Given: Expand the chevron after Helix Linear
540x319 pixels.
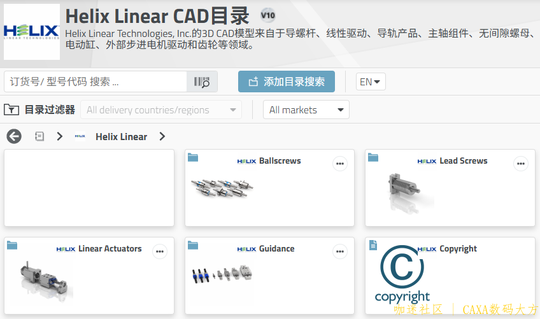Looking at the screenshot, I should 162,136.
